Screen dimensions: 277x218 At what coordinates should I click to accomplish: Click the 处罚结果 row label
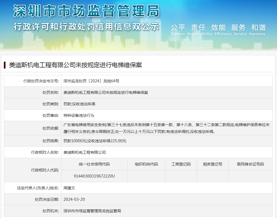pos(50,141)
